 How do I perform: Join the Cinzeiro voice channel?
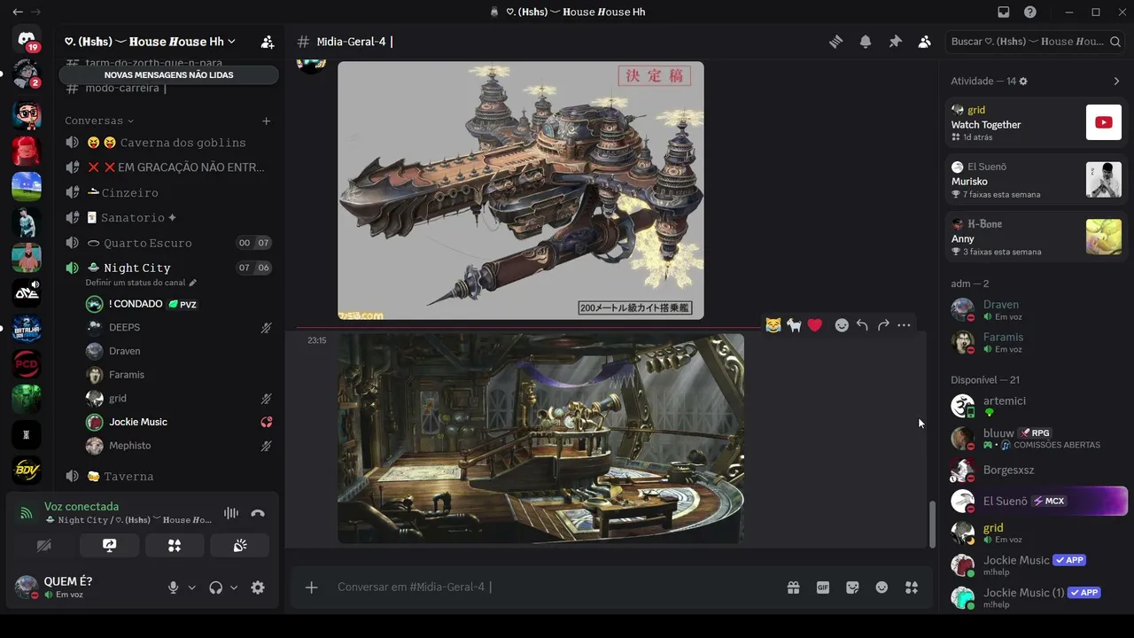(168, 192)
